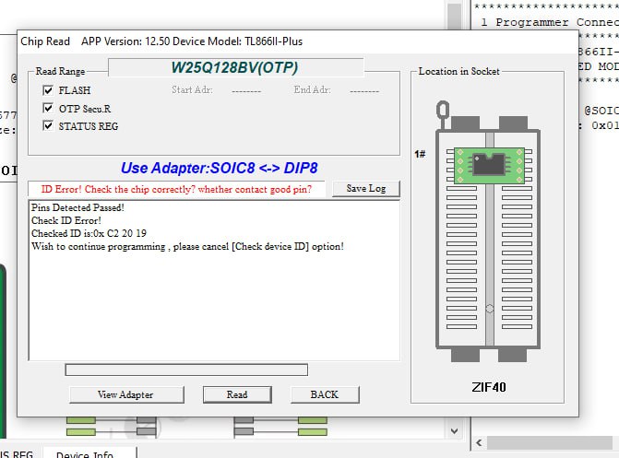Click the 'ID Error! Check the chip correctly?' message
This screenshot has width=619, height=458.
(x=176, y=189)
